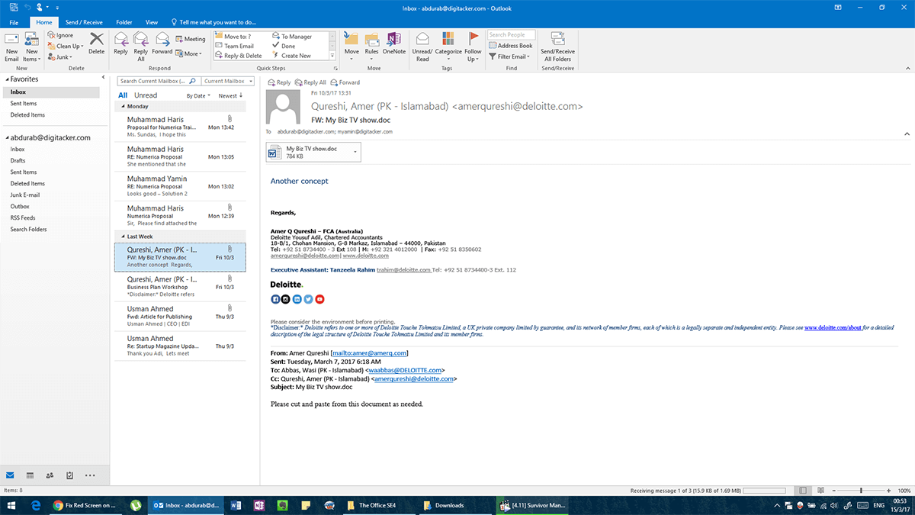Open the Folder ribbon tab
The height and width of the screenshot is (515, 915).
coord(123,23)
